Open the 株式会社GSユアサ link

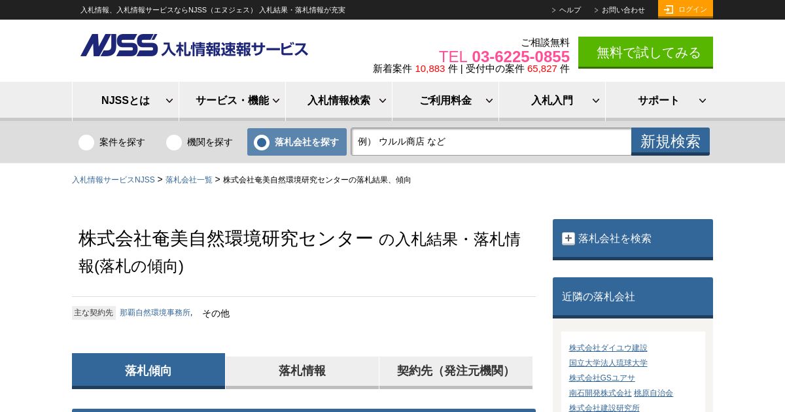pos(602,378)
